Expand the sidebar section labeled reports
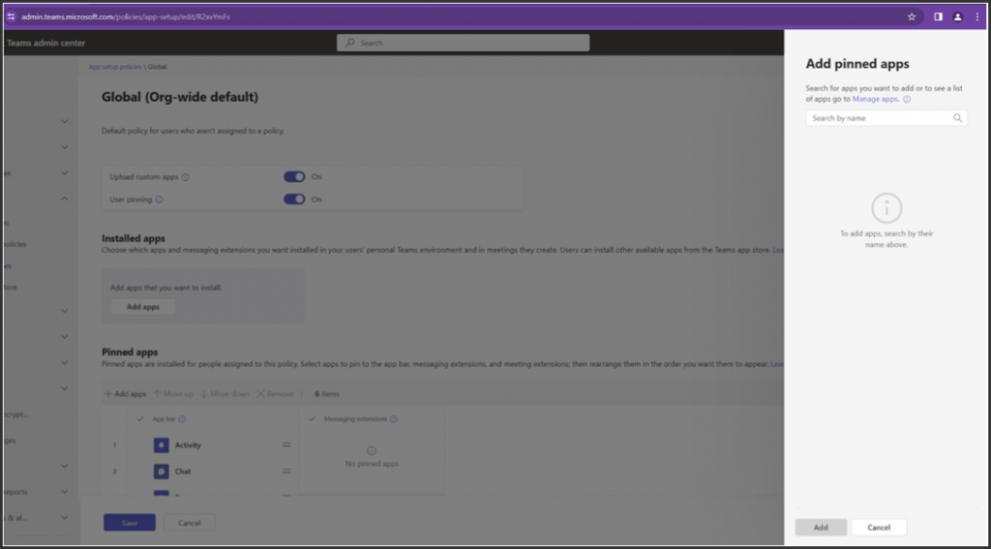 (x=64, y=492)
